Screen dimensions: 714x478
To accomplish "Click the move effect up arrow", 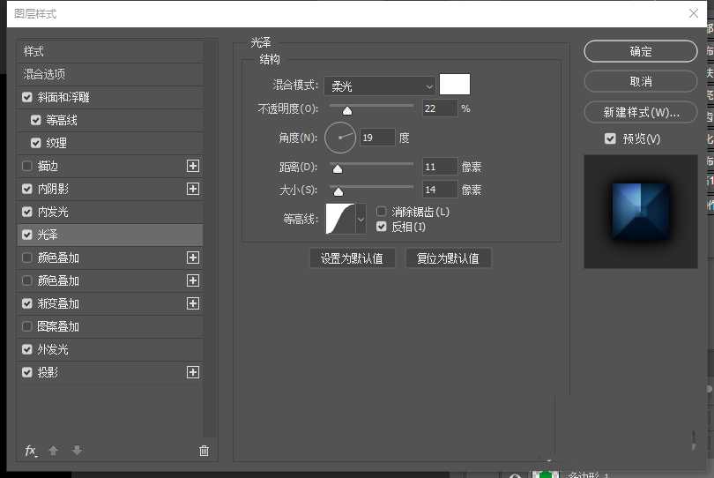I will click(53, 451).
